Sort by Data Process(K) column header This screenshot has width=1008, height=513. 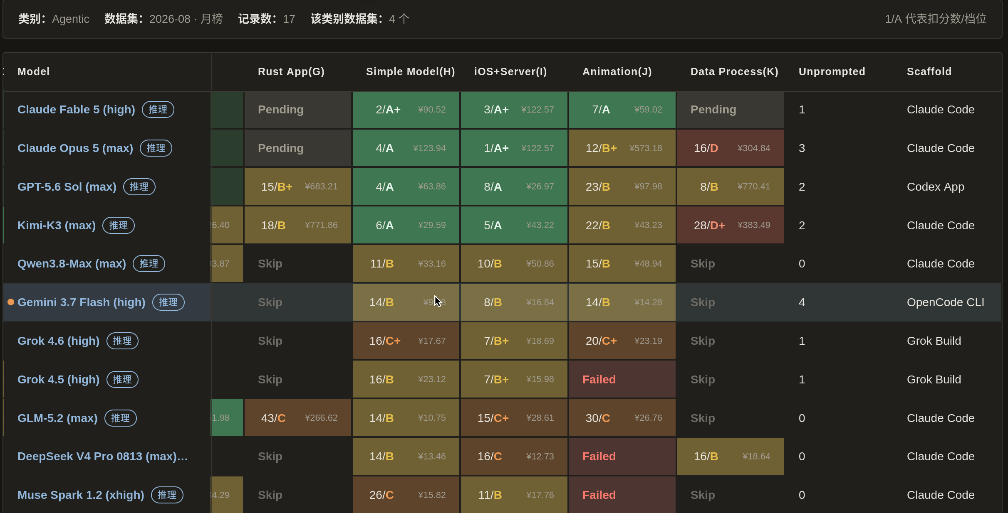[x=734, y=71]
